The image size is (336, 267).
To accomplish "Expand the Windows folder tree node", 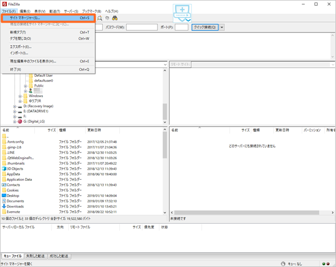I will (x=19, y=96).
